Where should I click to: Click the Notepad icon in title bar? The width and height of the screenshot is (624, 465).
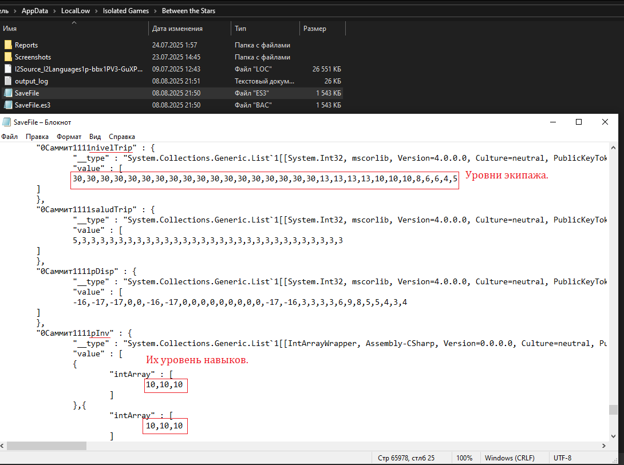(6, 122)
